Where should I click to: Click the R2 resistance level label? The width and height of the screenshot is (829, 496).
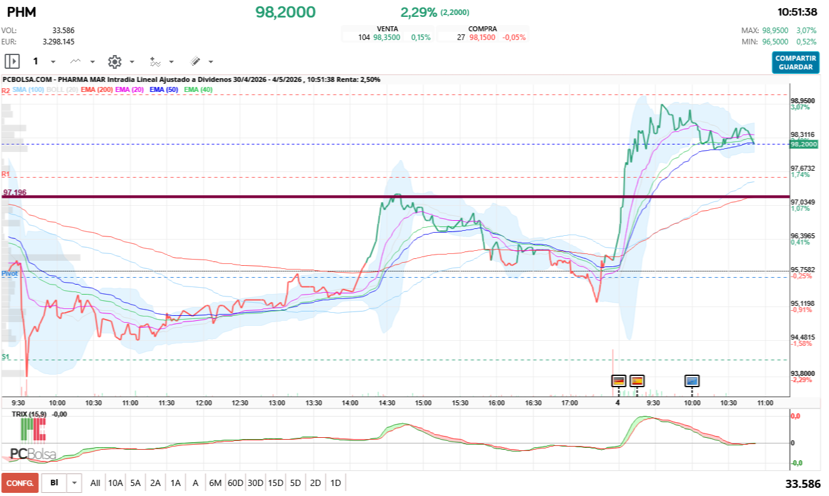point(6,91)
